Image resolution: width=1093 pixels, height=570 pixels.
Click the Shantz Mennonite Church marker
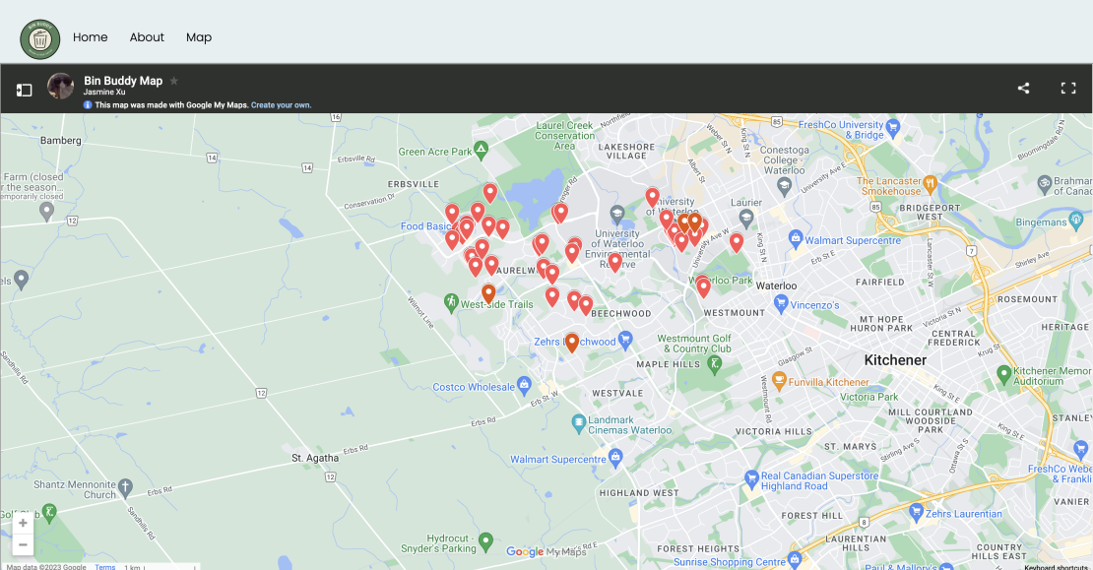pos(125,487)
